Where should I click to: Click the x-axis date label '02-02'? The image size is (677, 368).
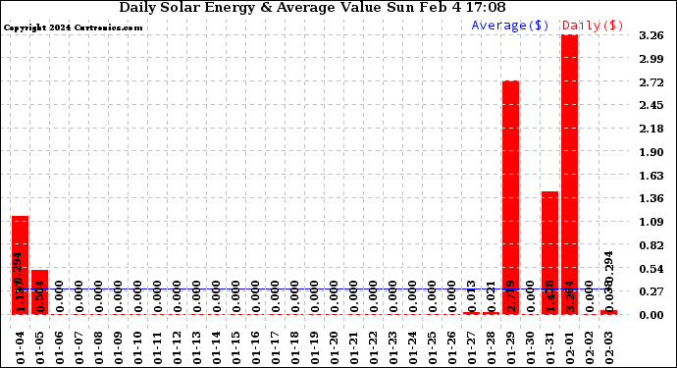[590, 348]
